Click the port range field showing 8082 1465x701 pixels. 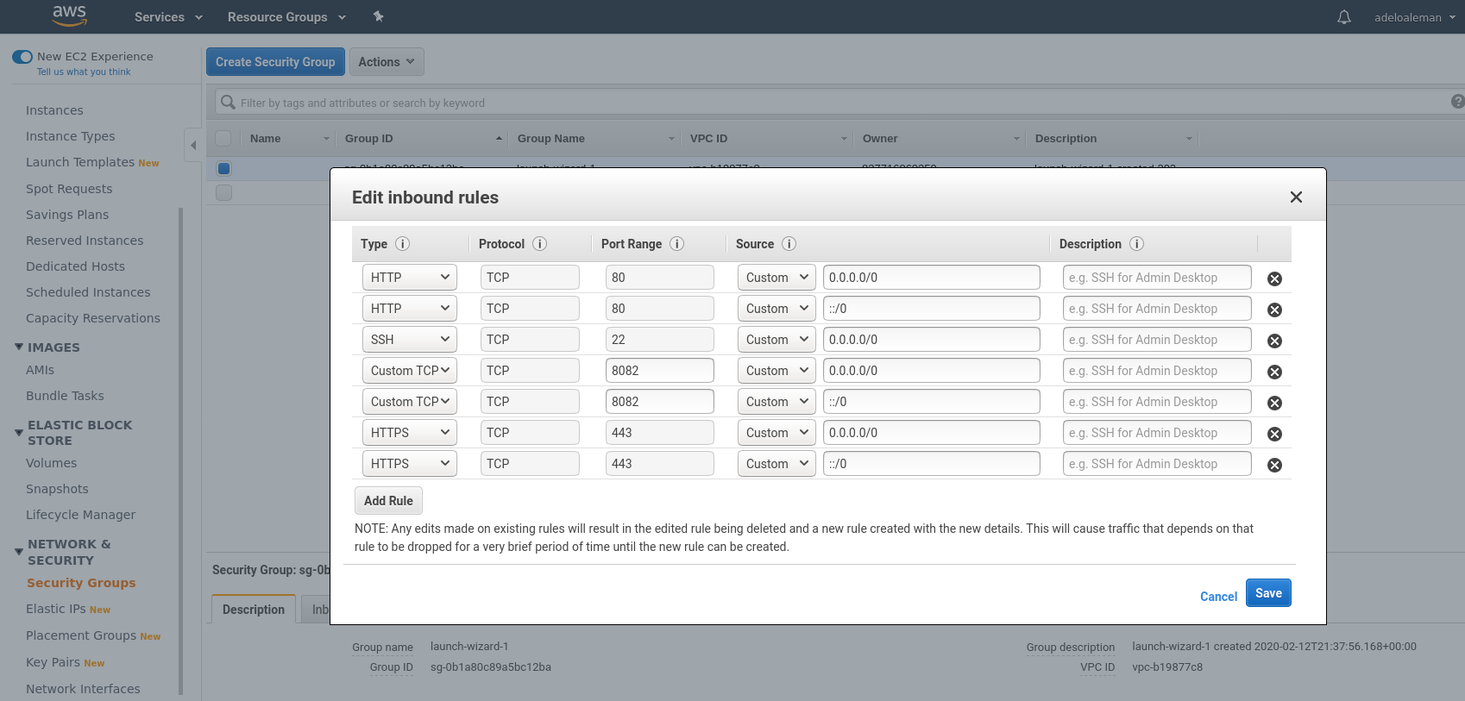pyautogui.click(x=659, y=371)
